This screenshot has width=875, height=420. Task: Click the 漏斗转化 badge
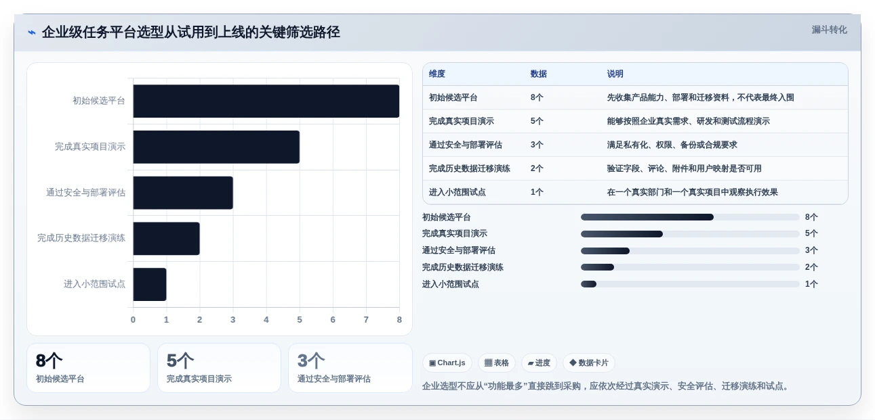click(x=829, y=30)
